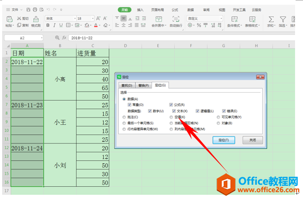Apply percent style (%) format
The height and width of the screenshot is (199, 303).
[x=199, y=25]
